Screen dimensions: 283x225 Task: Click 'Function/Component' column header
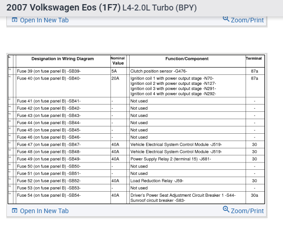(187, 58)
